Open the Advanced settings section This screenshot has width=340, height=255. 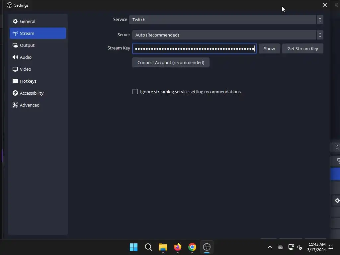(38, 105)
